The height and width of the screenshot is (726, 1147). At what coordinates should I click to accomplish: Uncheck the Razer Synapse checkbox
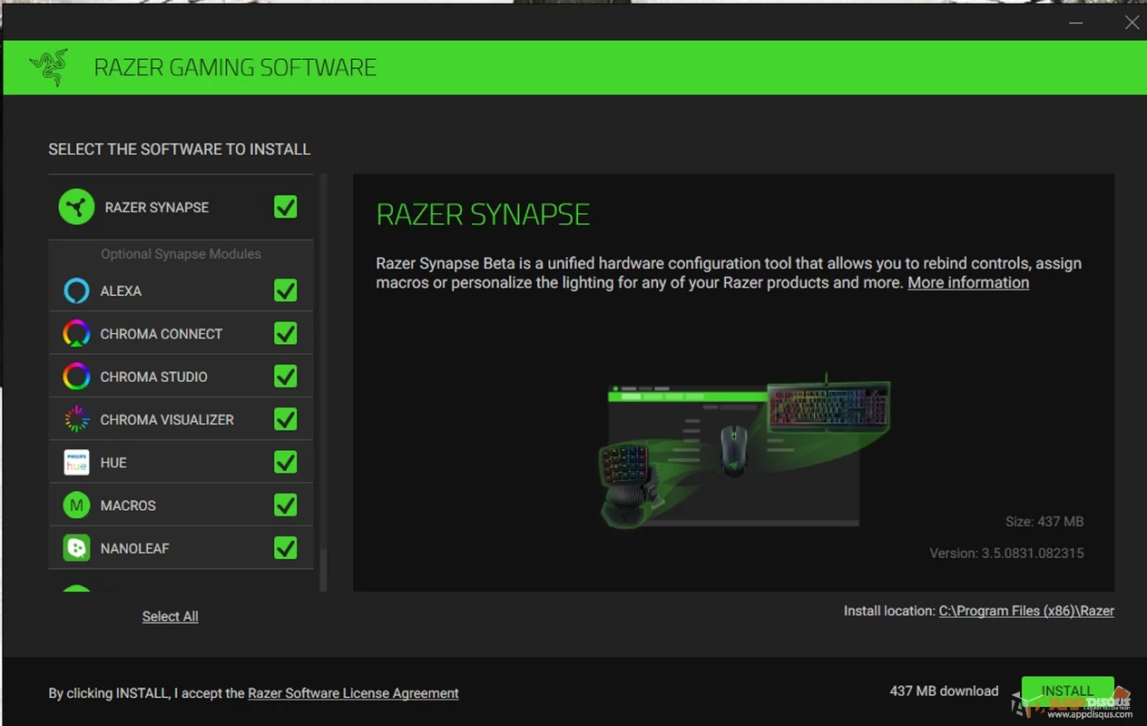pyautogui.click(x=286, y=207)
